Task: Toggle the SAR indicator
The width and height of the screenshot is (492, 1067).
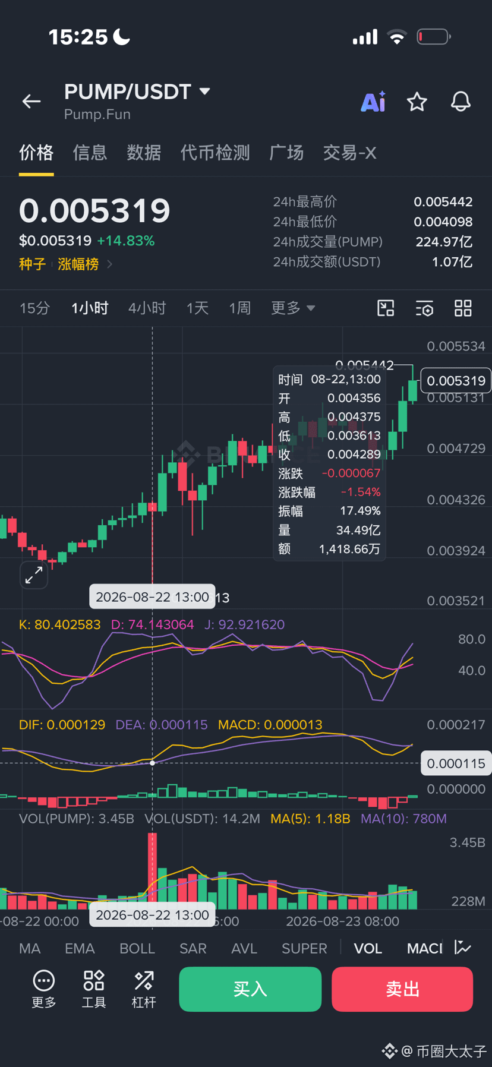Action: click(193, 948)
